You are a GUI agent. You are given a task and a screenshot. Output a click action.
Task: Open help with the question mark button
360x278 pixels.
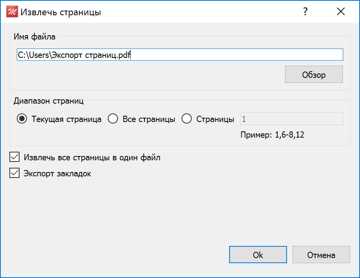(305, 11)
